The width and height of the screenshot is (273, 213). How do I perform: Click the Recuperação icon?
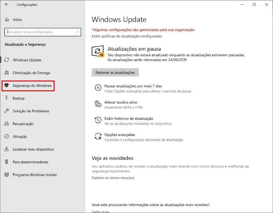tap(7, 124)
